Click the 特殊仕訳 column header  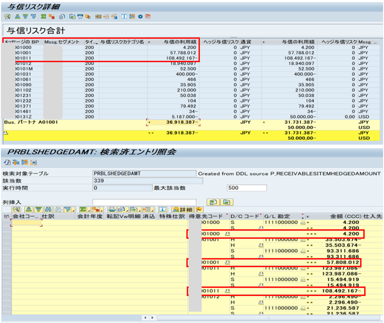(x=172, y=216)
